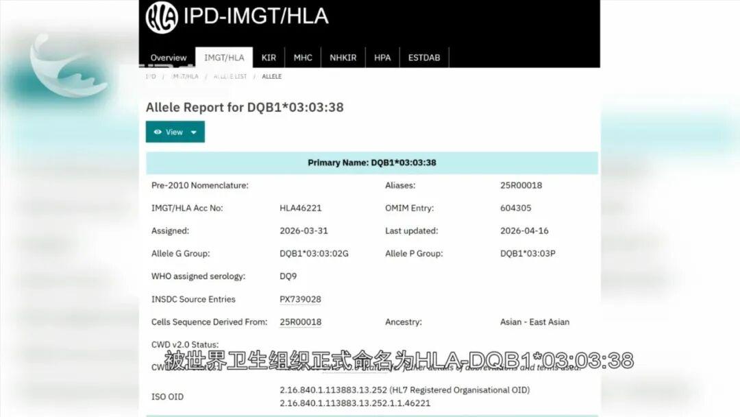Open INSDC source entry PX739028 link
The image size is (740, 417).
pos(300,299)
